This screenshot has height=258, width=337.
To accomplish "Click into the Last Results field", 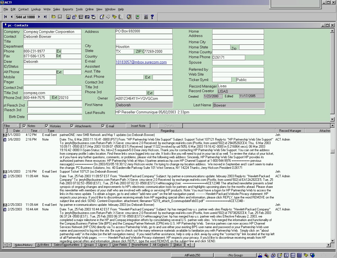I will (x=190, y=112).
